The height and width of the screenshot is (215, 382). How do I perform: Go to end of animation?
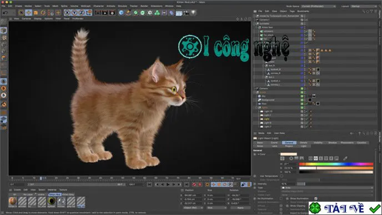click(187, 184)
